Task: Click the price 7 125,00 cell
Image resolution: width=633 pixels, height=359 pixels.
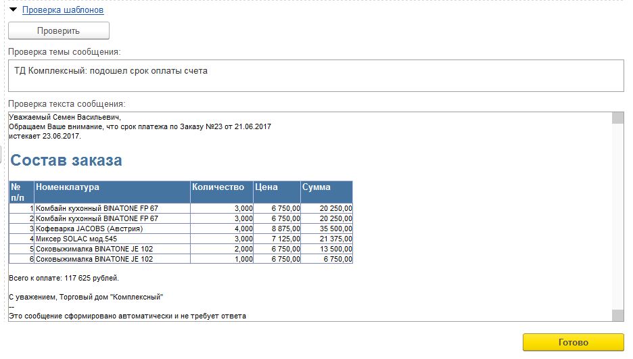Action: [x=277, y=239]
